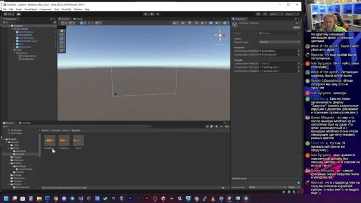Click the Play button in Unity toolbar
Image resolution: width=361 pixels, height=203 pixels.
(146, 14)
